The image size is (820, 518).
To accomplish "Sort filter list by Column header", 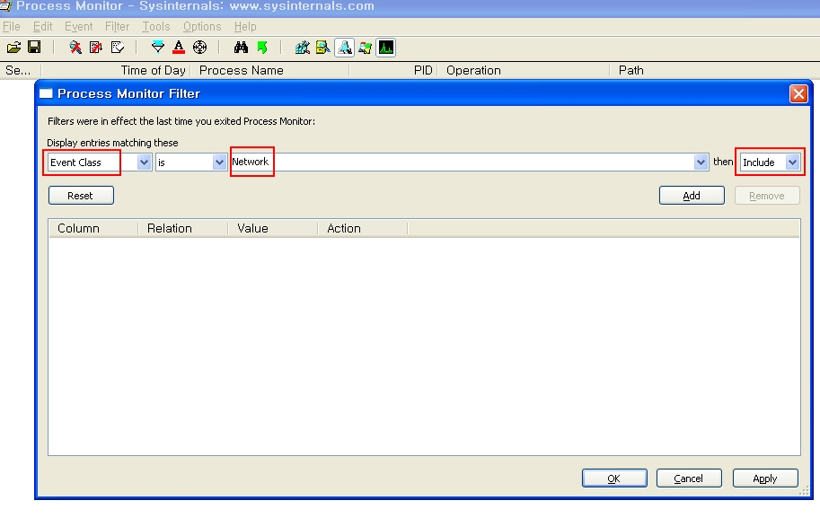I will pyautogui.click(x=93, y=228).
